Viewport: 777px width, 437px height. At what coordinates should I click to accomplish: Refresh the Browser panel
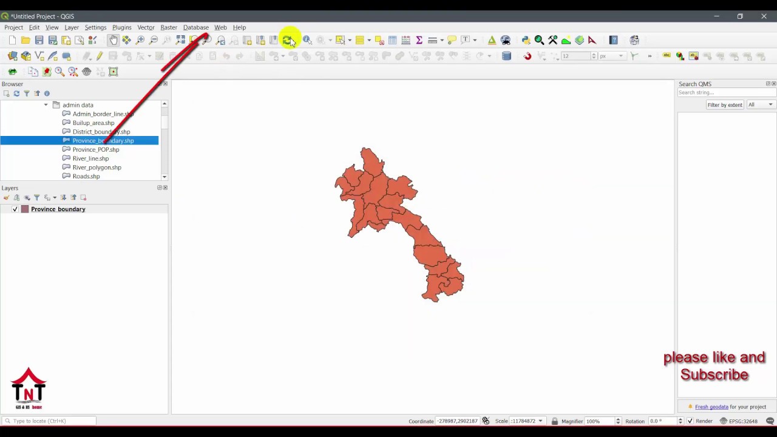click(16, 93)
